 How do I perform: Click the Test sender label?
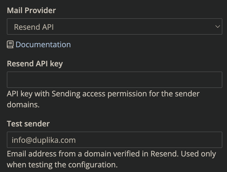28,124
